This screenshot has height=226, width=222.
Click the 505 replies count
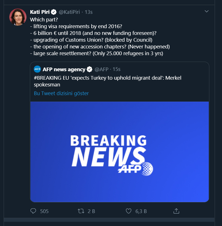coord(44,211)
